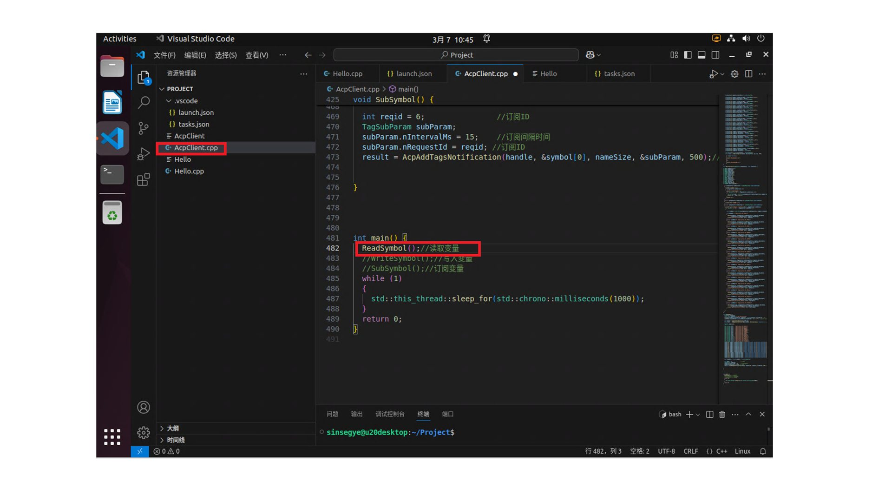Open the Run and Debug view
This screenshot has width=892, height=502.
pyautogui.click(x=144, y=153)
